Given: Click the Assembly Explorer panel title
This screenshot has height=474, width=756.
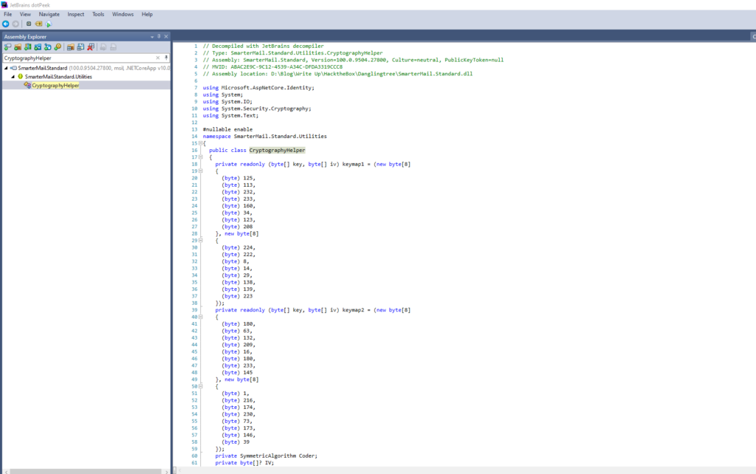Looking at the screenshot, I should coord(26,37).
